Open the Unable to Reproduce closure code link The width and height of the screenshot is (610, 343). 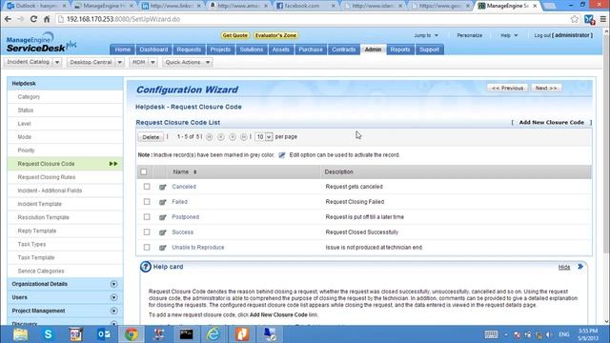click(198, 248)
